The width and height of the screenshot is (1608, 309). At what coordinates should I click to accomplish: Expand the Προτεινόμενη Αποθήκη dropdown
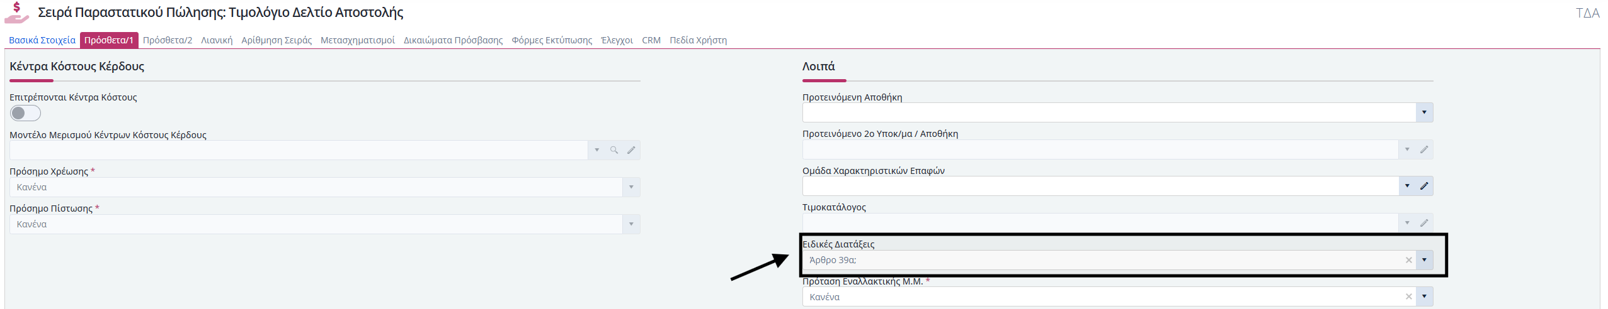(1424, 112)
